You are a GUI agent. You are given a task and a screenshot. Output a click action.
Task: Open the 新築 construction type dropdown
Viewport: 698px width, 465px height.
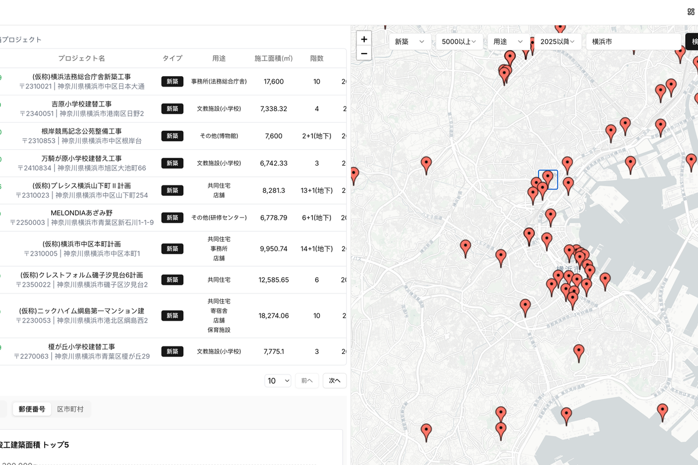410,41
